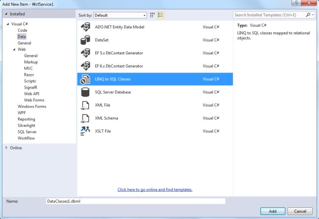Select General under Visual C#
The image size is (319, 219).
[x=25, y=43]
